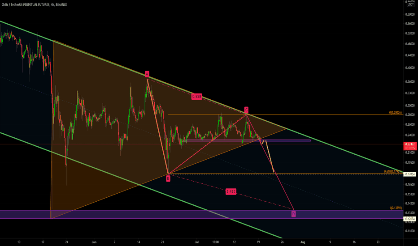Click the 0.36000 price axis value

pos(410,82)
